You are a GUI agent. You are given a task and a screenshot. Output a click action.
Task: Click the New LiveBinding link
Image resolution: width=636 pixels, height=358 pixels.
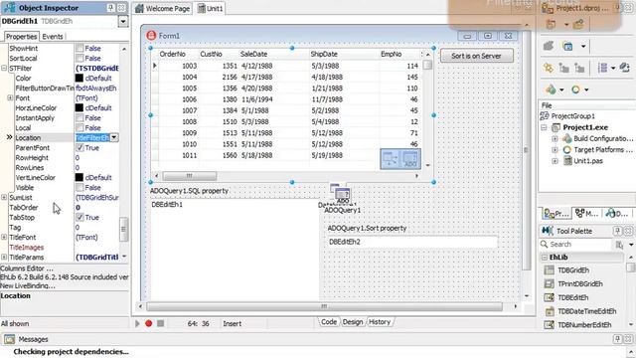(28, 285)
